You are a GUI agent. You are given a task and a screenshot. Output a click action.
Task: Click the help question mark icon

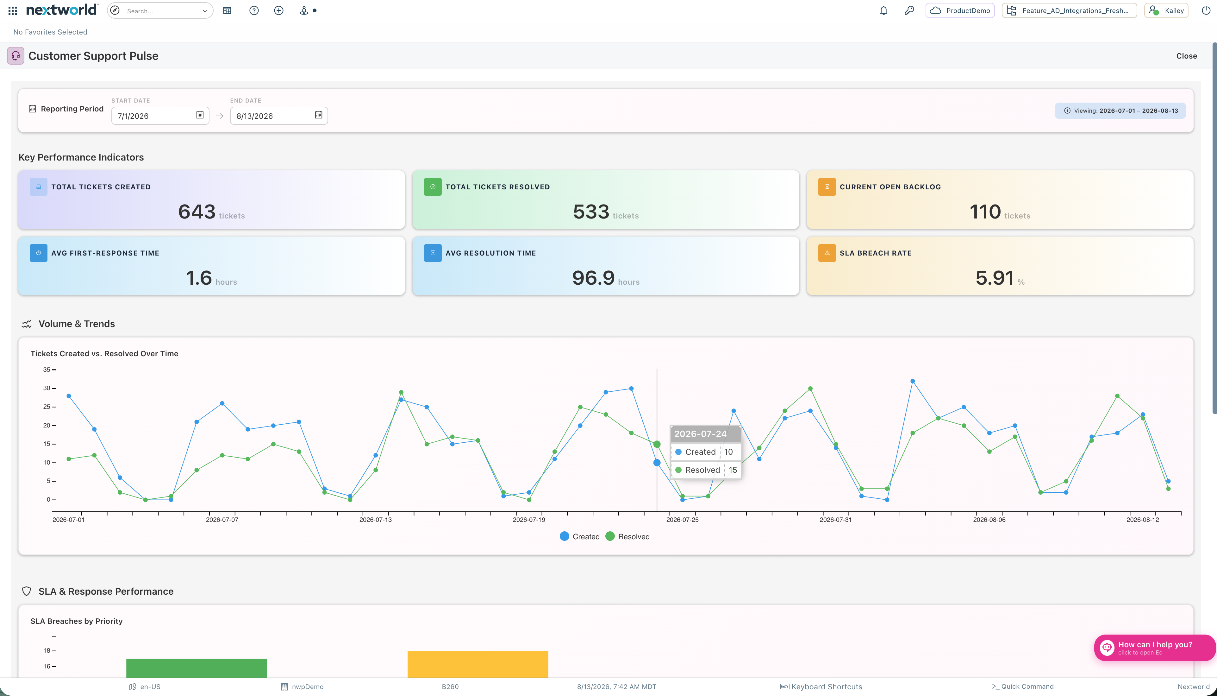pyautogui.click(x=254, y=10)
